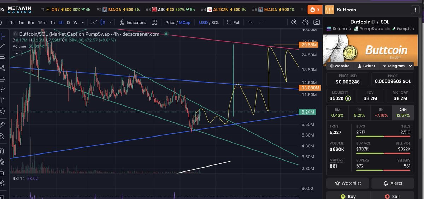Switch to Daily (D) timeframe

(69, 22)
